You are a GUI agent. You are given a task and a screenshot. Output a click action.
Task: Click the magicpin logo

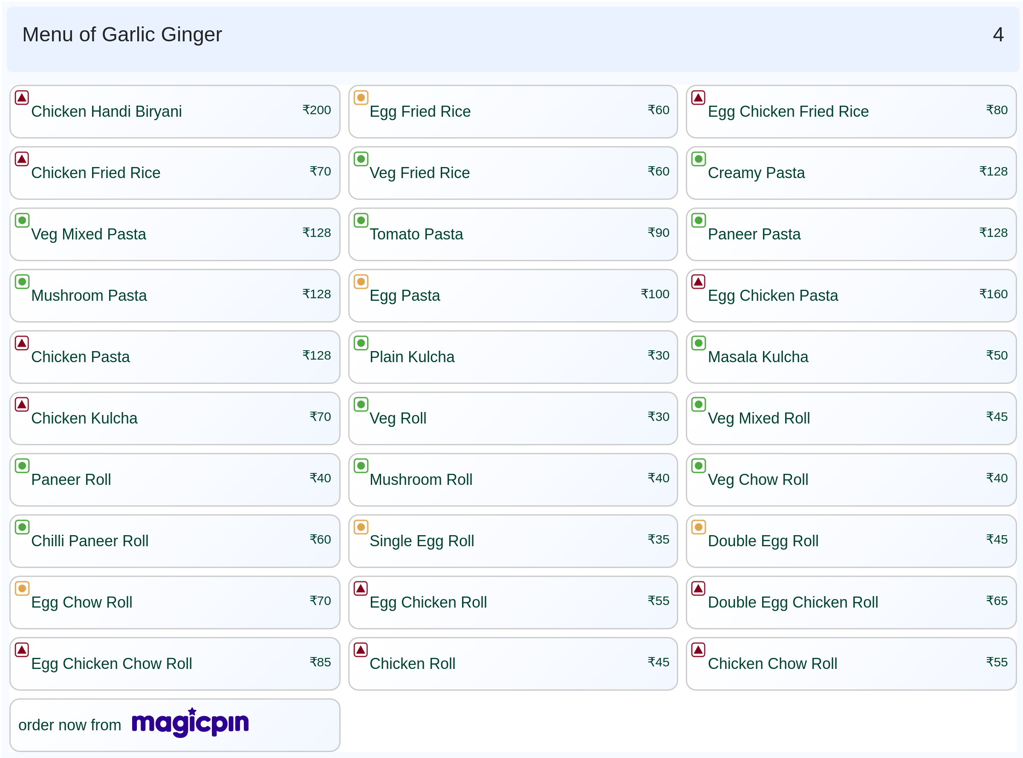190,723
